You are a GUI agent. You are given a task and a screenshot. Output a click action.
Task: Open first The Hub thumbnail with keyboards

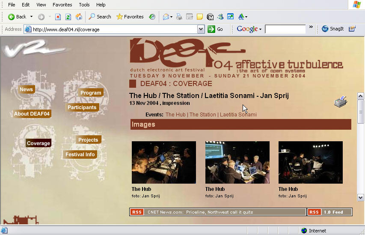coord(164,162)
